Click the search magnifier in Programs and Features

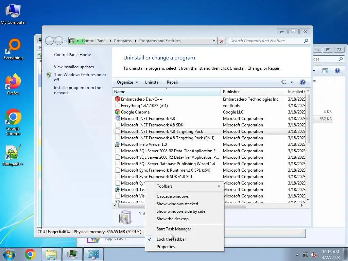click(x=306, y=41)
